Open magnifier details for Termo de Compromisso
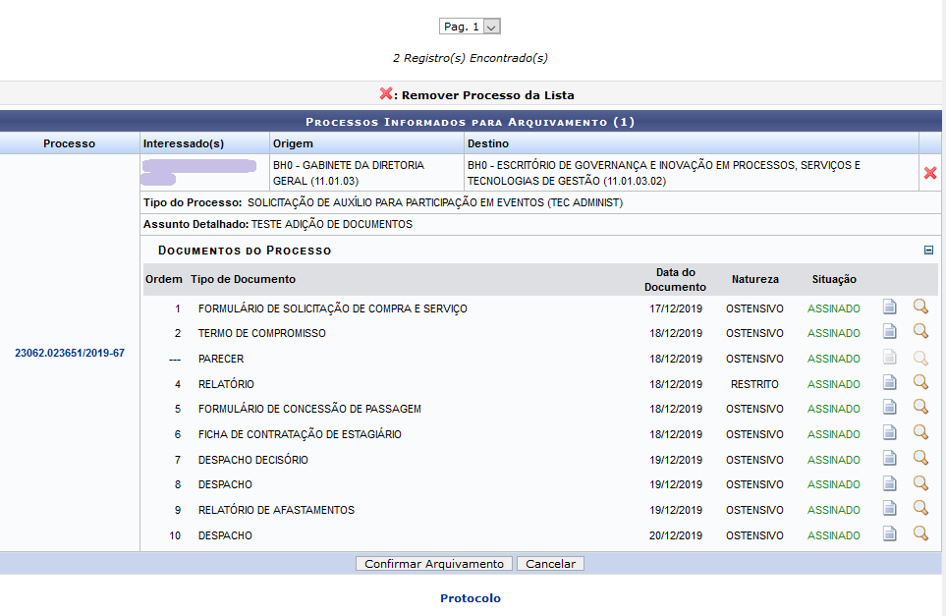Image resolution: width=946 pixels, height=616 pixels. pos(920,332)
